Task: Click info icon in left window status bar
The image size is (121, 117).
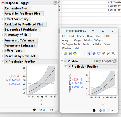Action: [34, 110]
